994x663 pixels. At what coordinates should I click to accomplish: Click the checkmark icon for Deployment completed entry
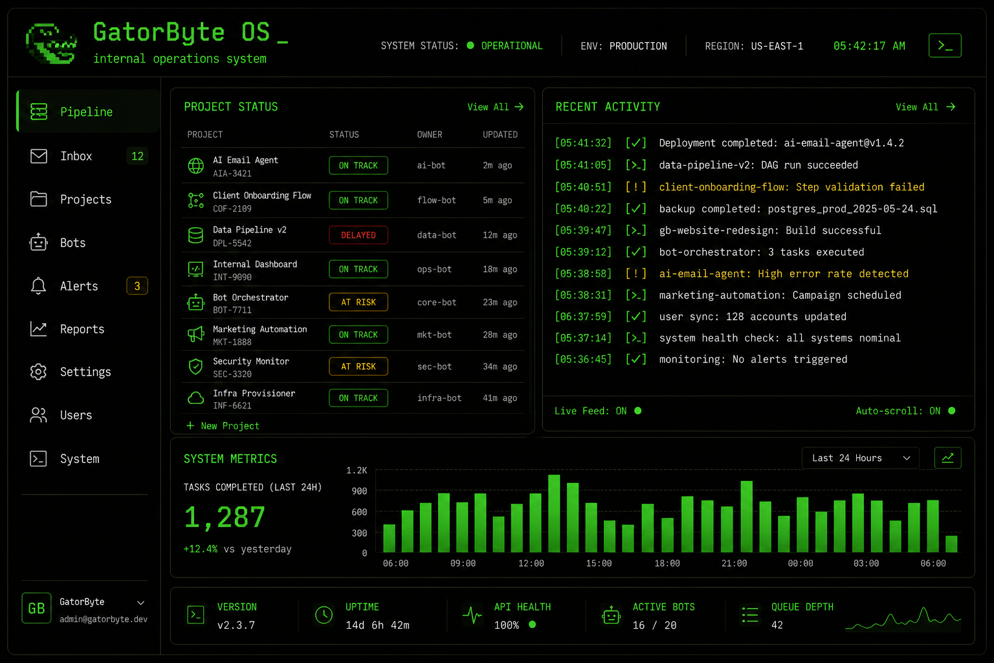635,143
